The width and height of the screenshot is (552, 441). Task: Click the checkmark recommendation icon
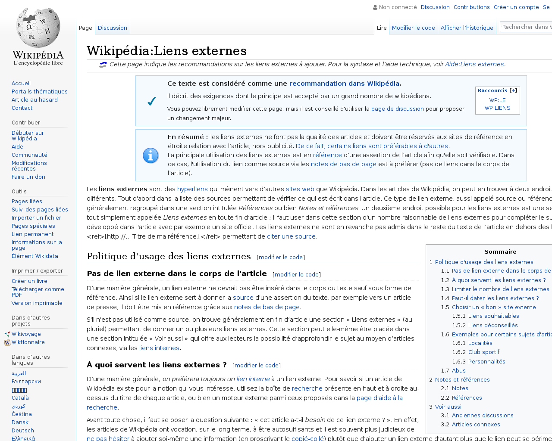pos(151,101)
